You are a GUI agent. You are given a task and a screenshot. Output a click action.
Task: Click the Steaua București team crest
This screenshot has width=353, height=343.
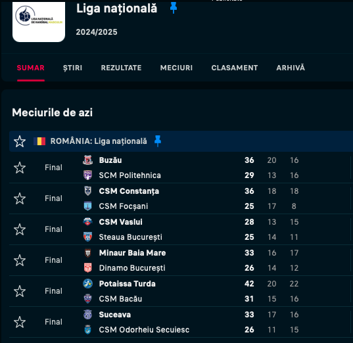(x=88, y=237)
